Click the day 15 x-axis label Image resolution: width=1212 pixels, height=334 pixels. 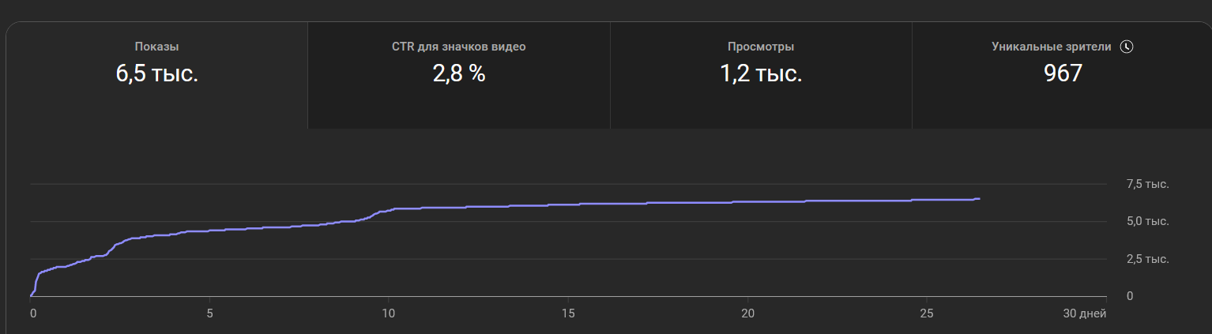click(567, 313)
